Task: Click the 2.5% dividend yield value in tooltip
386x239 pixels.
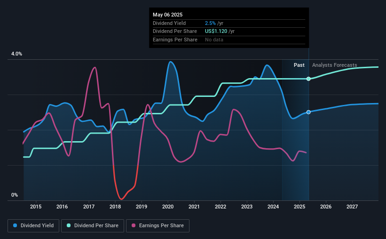Action: [210, 23]
